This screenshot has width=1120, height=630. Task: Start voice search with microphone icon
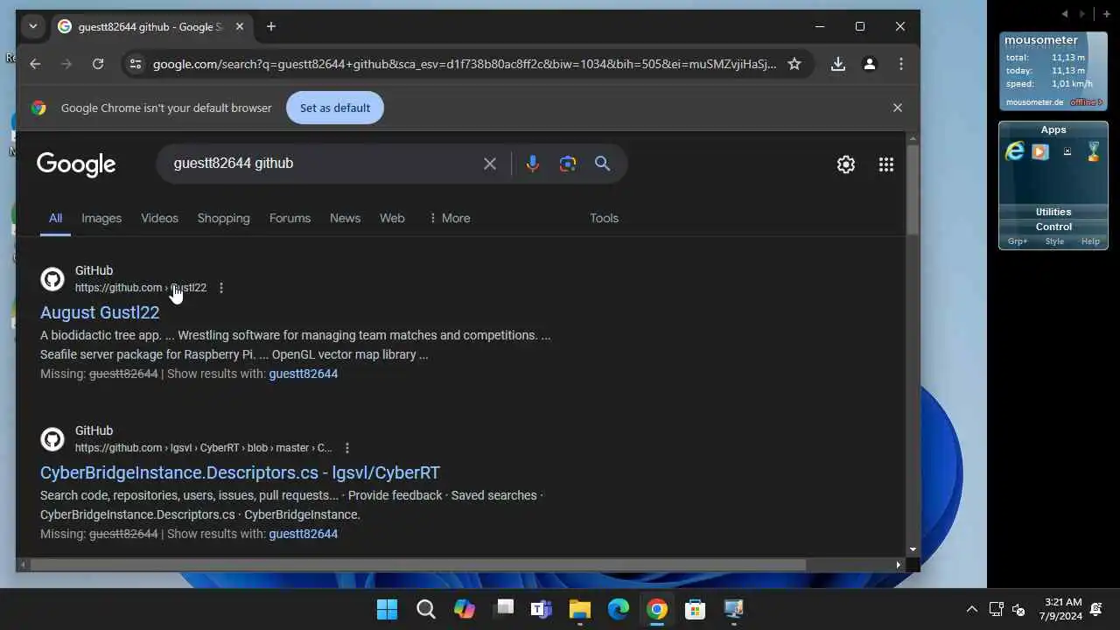click(532, 164)
